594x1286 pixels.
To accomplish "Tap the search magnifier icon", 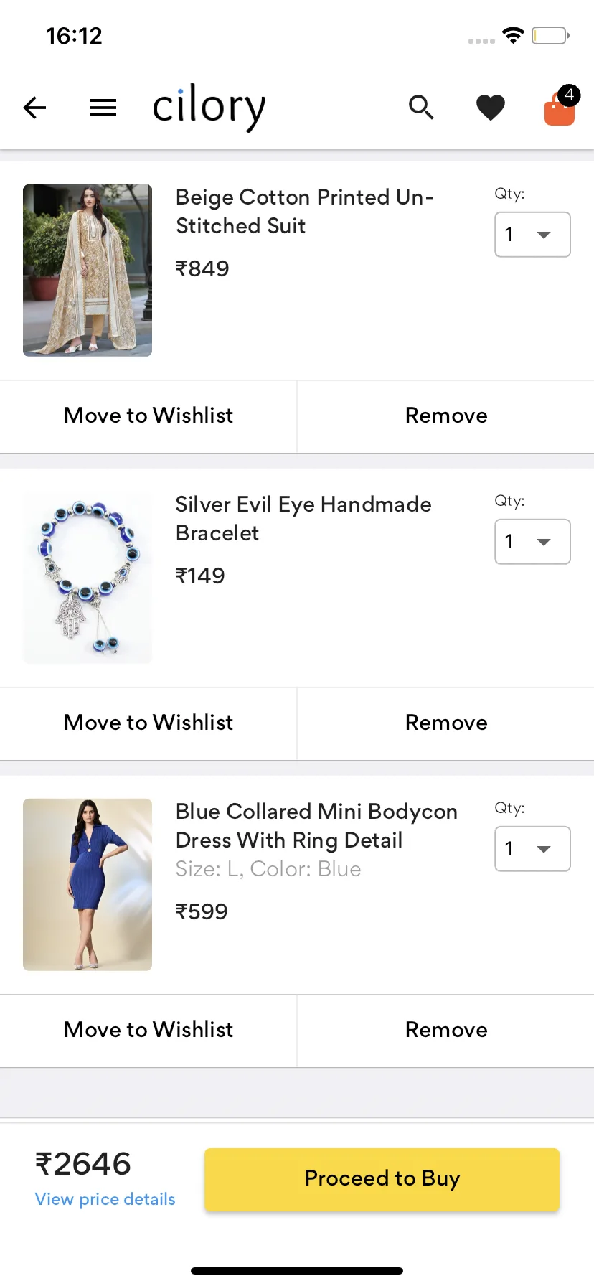I will pyautogui.click(x=421, y=108).
